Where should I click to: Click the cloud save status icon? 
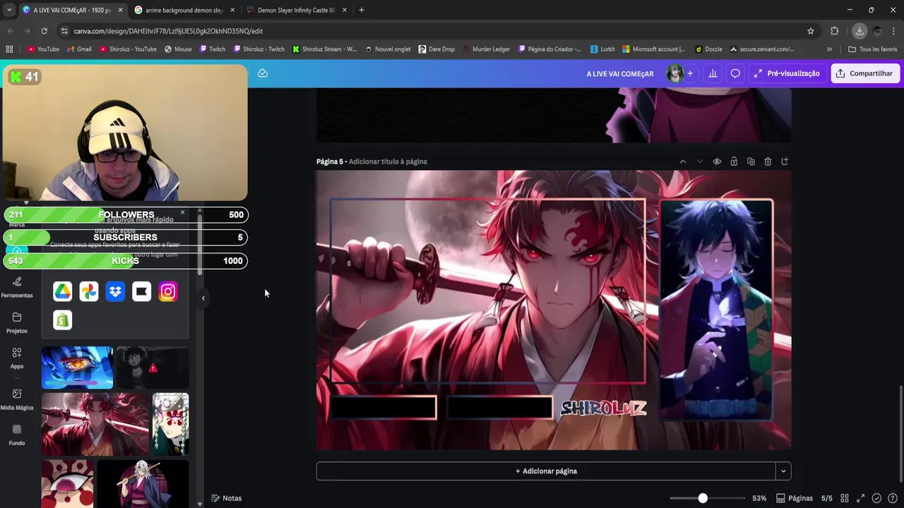click(263, 73)
